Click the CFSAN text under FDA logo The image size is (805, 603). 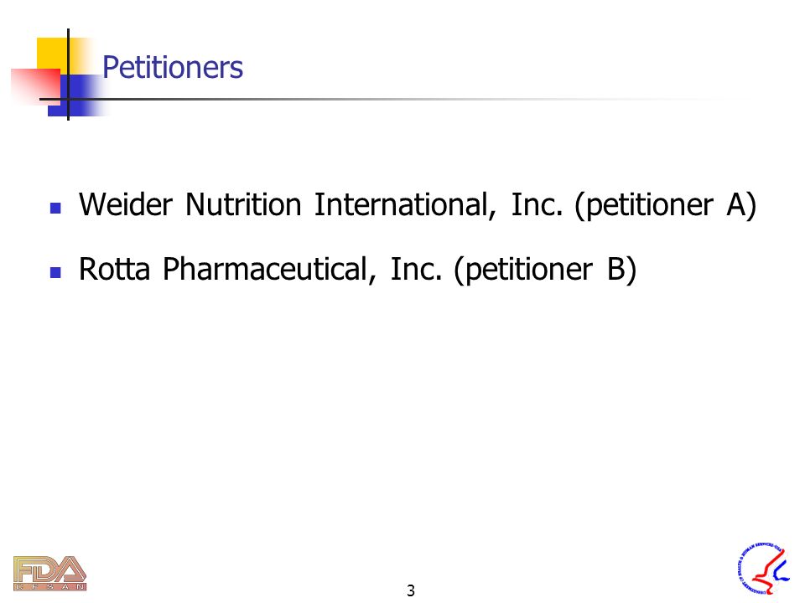tap(49, 586)
